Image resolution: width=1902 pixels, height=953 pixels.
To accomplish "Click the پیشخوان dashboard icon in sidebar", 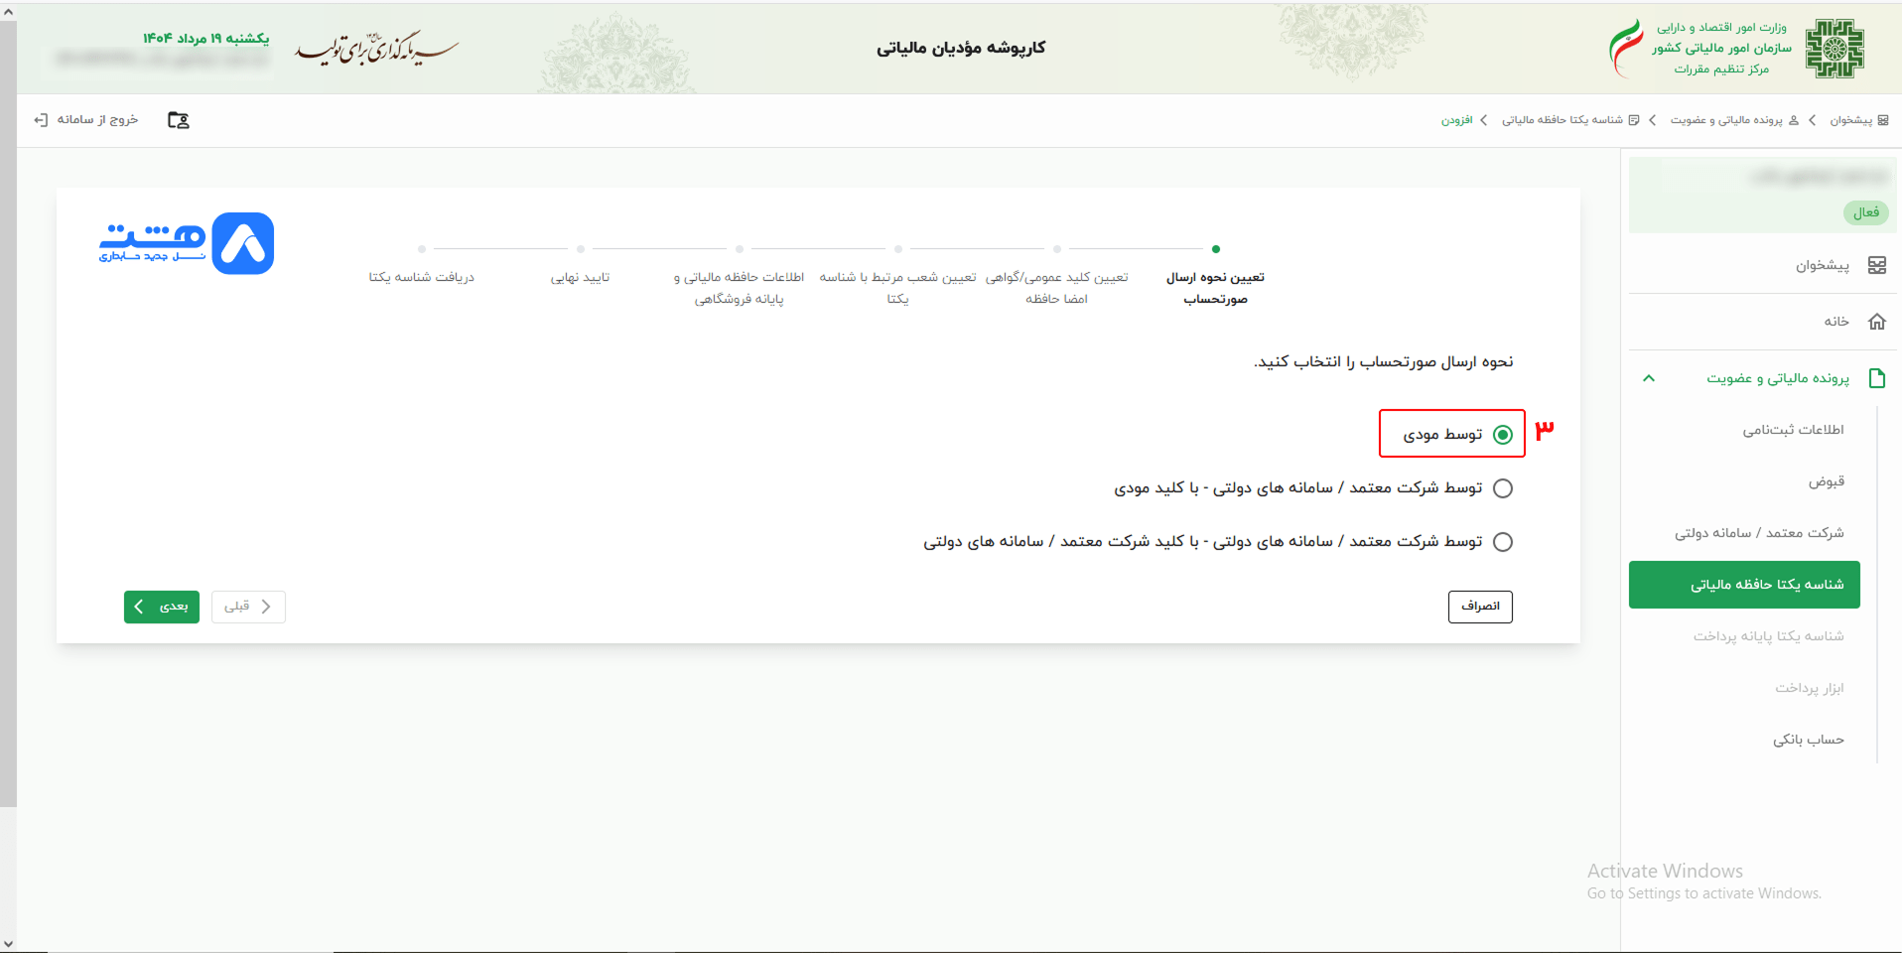I will [1876, 265].
